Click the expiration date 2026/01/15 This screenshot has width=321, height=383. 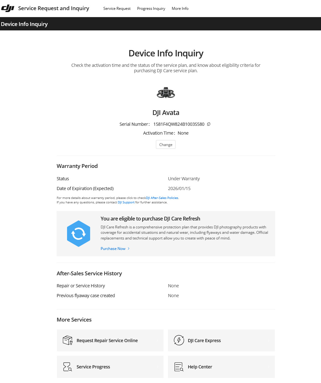tap(179, 188)
